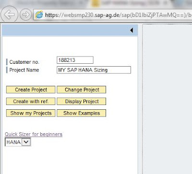
Task: Click the Internet Explorer page icon in address bar
Action: click(x=39, y=15)
